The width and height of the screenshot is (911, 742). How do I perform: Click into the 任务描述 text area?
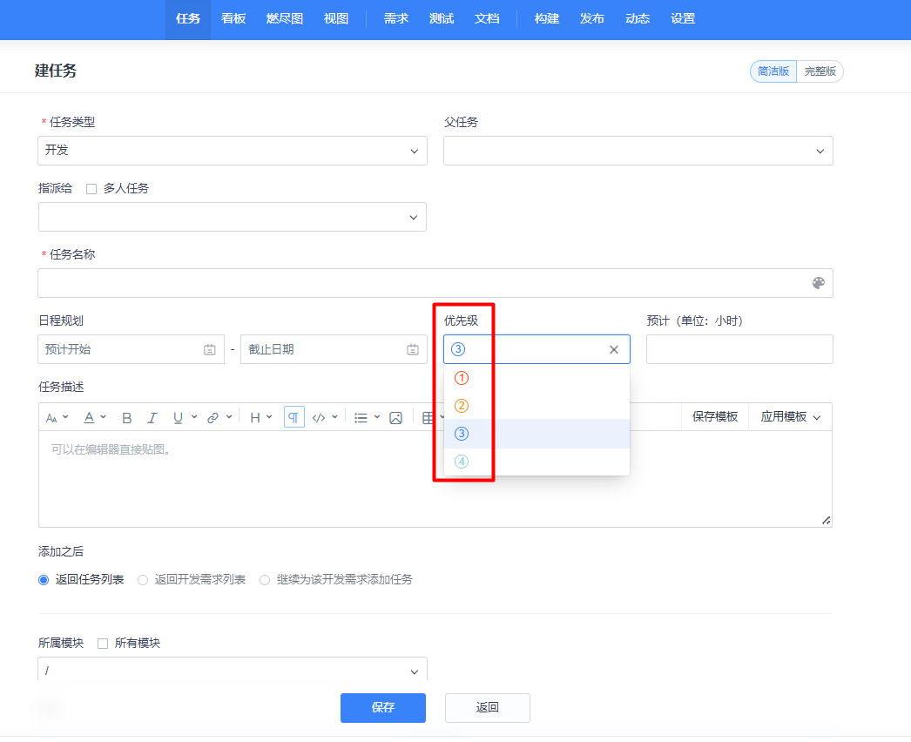point(435,479)
